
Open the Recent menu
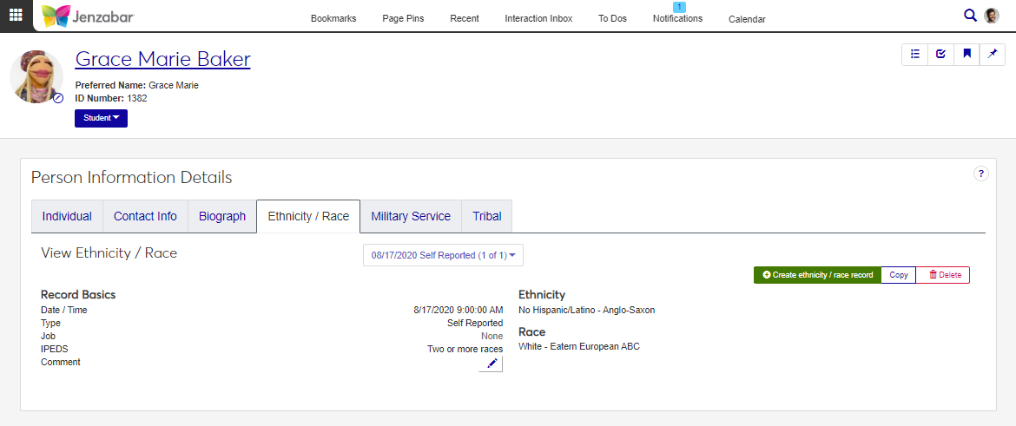point(465,19)
